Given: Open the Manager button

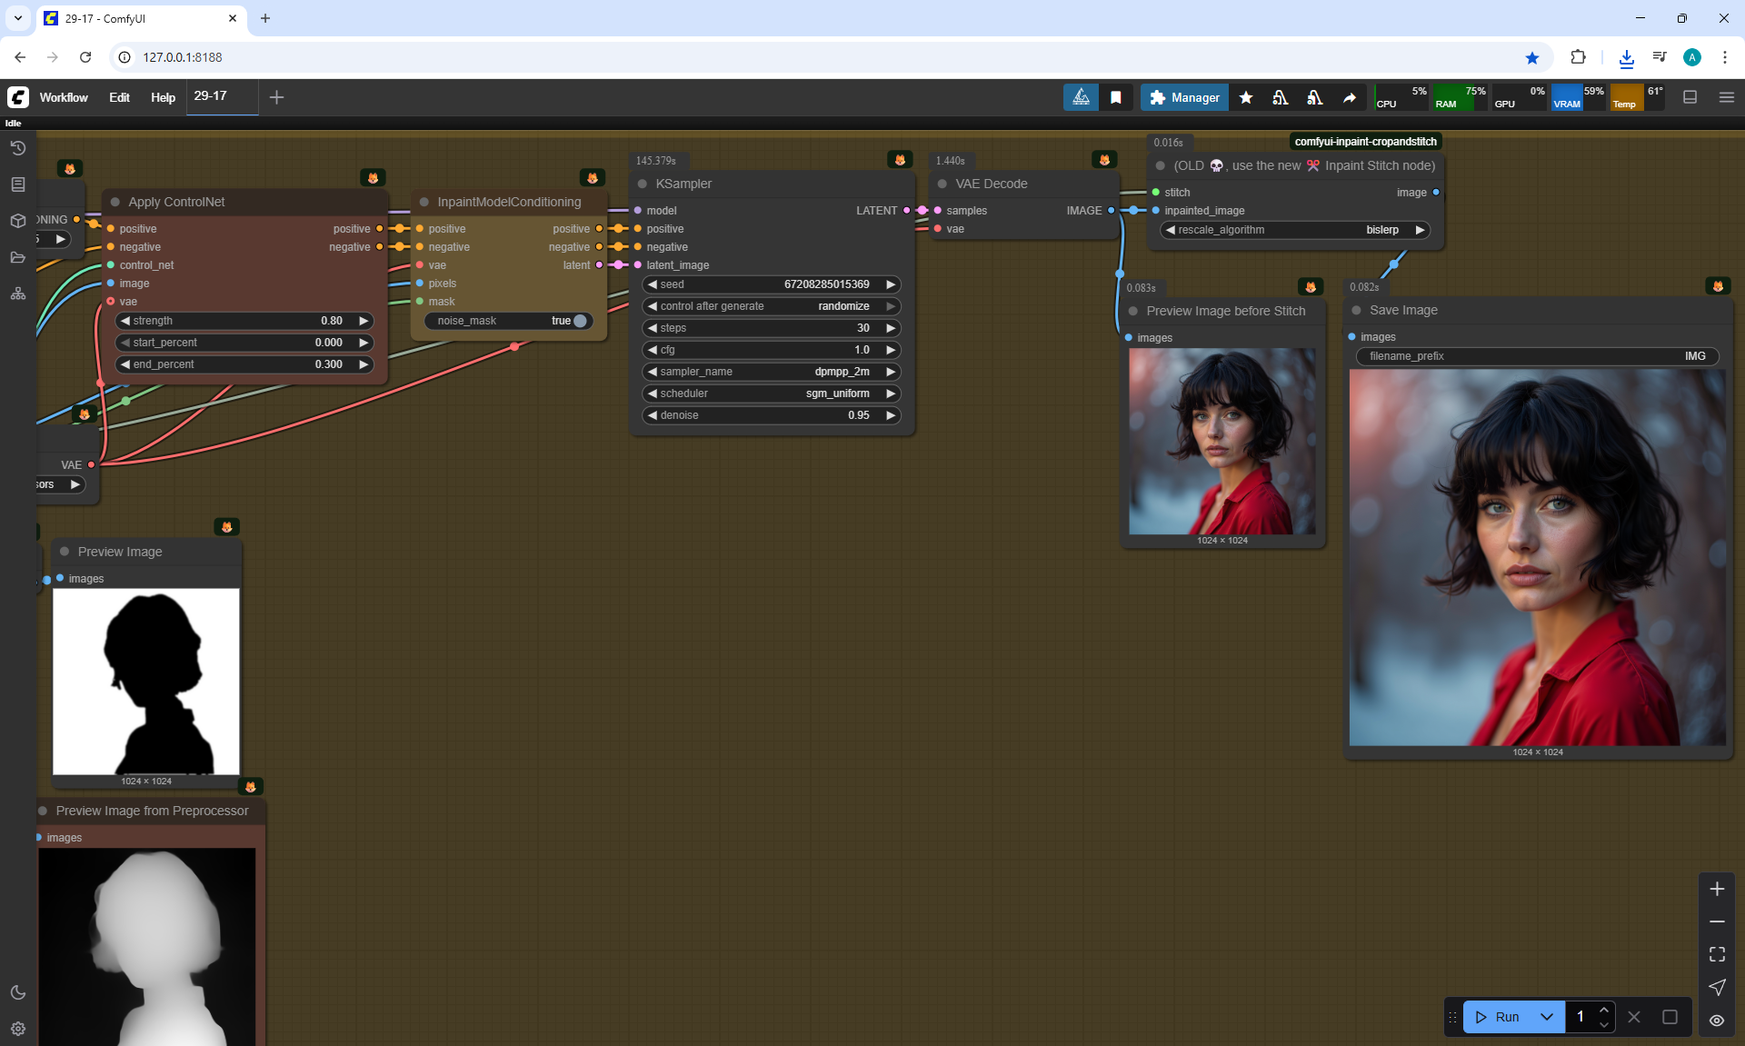Looking at the screenshot, I should pos(1184,97).
